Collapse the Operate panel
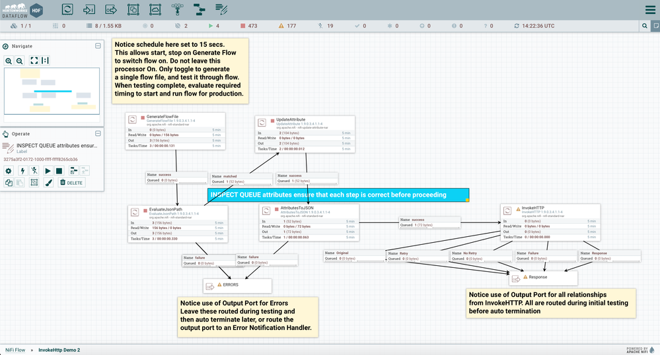Viewport: 660px width, 355px height. point(98,133)
